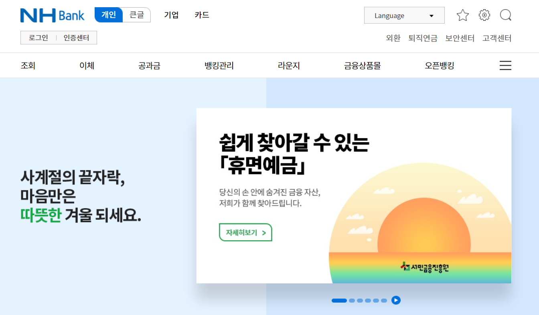Jump to the first carousel slide dot
539x315 pixels.
[x=339, y=300]
